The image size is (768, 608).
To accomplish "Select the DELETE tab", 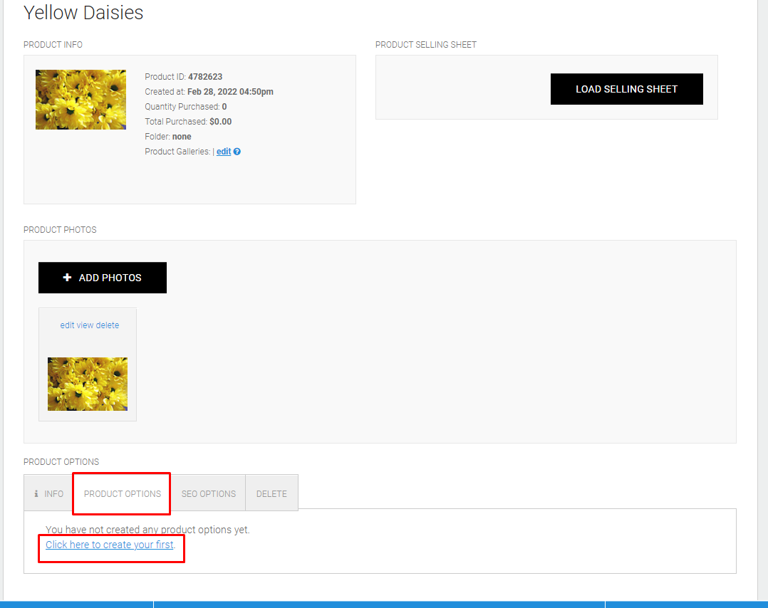I will [x=272, y=493].
